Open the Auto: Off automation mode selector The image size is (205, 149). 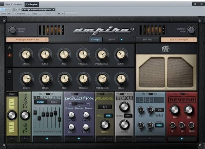click(6, 13)
